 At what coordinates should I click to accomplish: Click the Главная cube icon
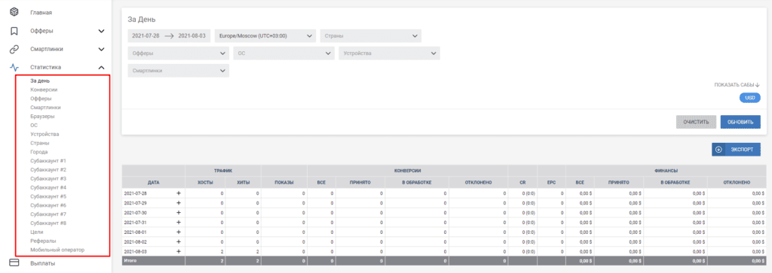click(x=14, y=12)
